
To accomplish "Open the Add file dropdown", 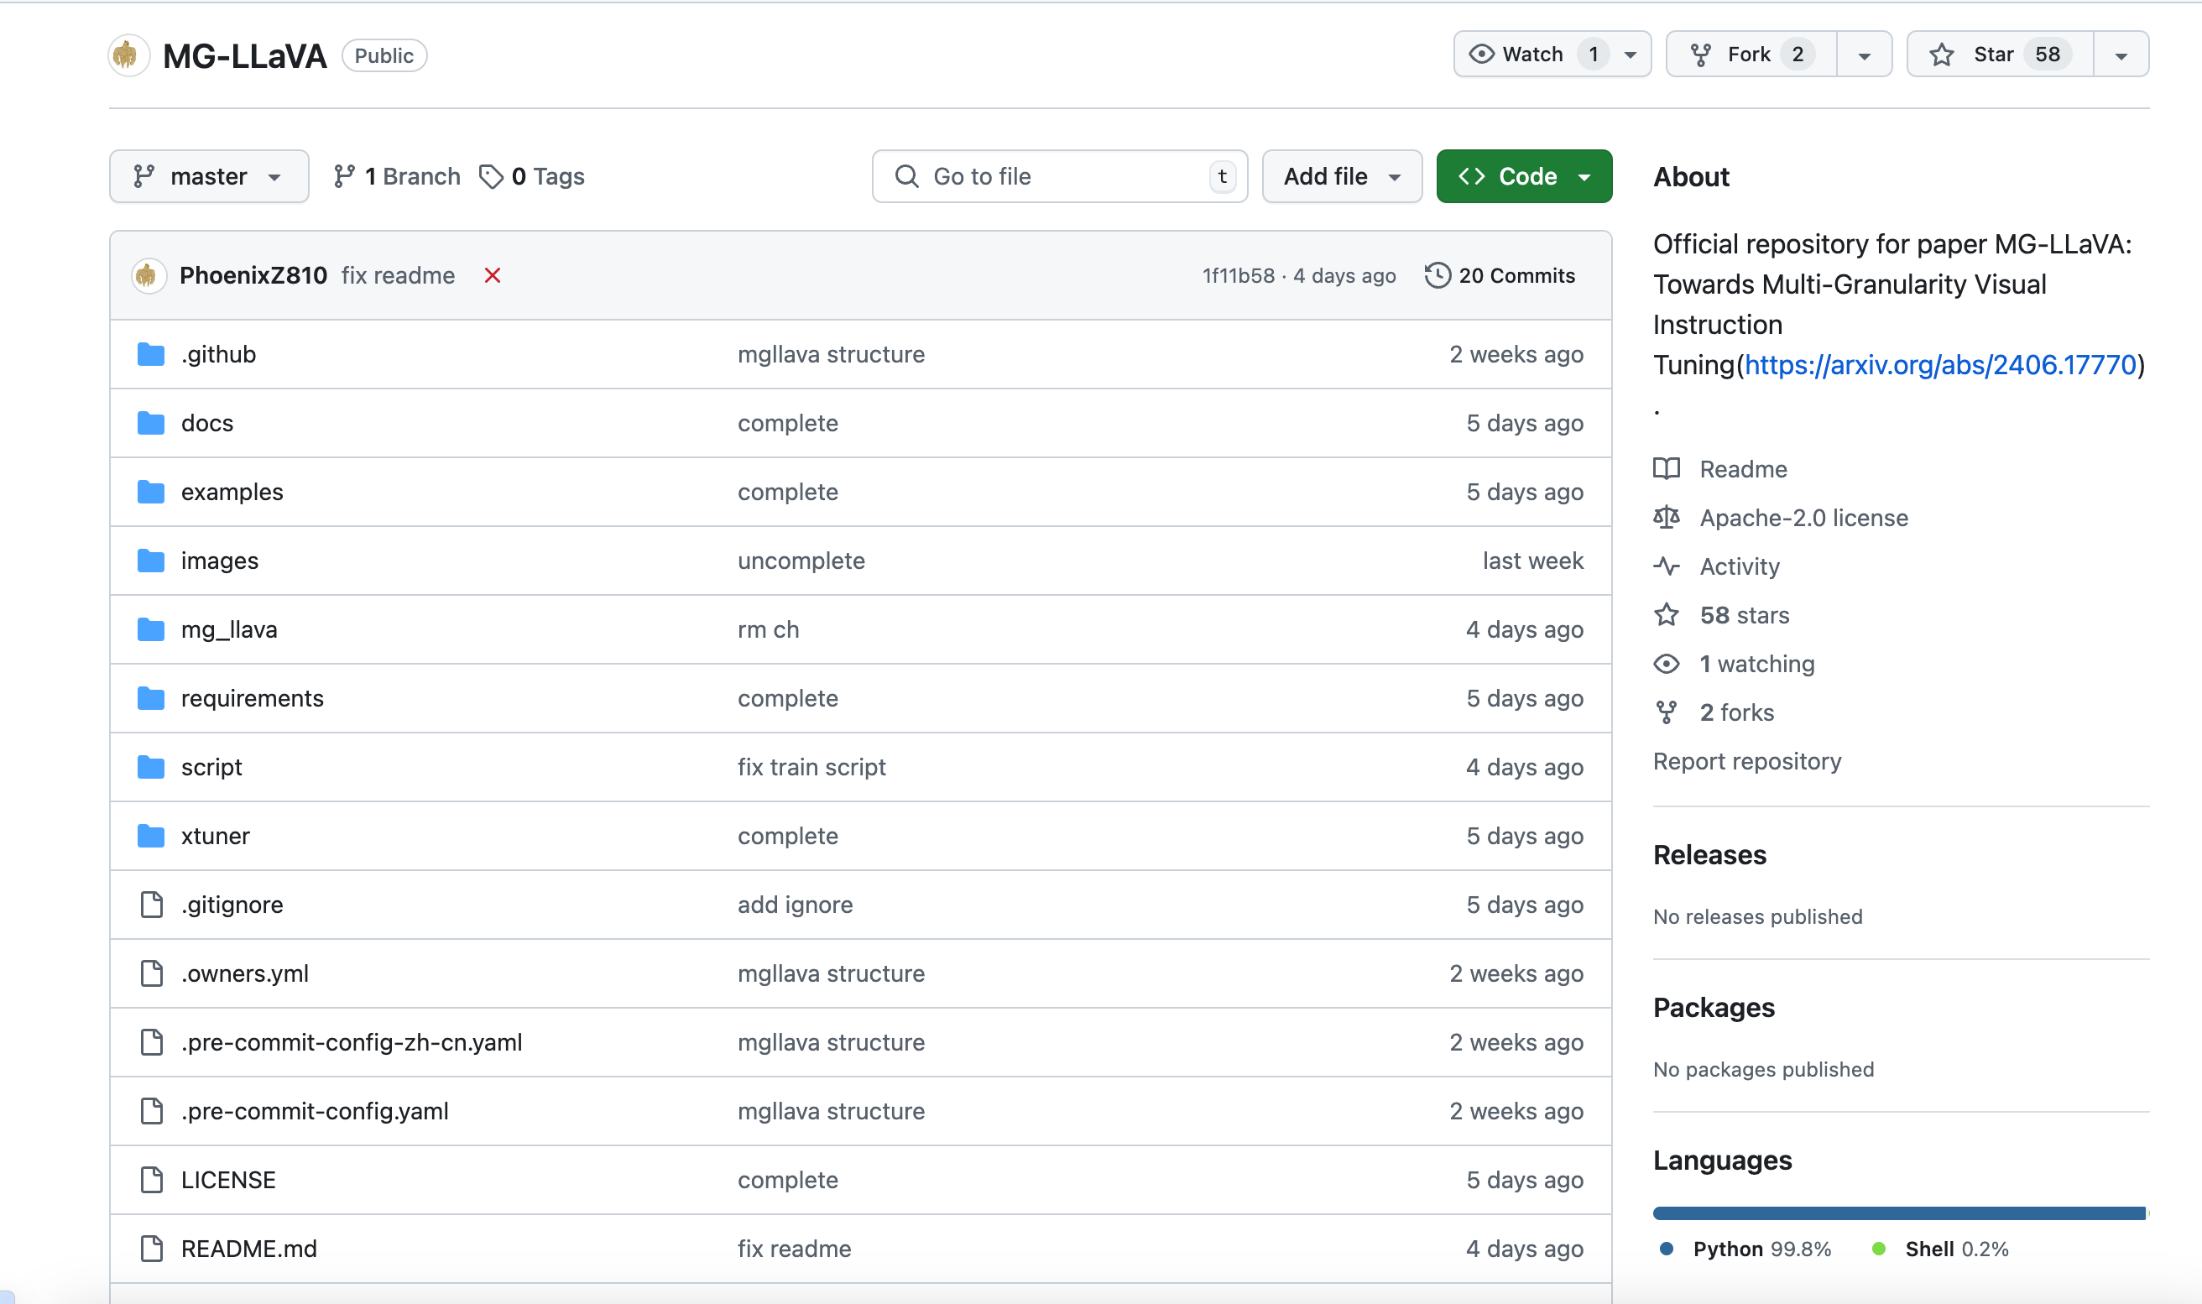I will [1341, 176].
